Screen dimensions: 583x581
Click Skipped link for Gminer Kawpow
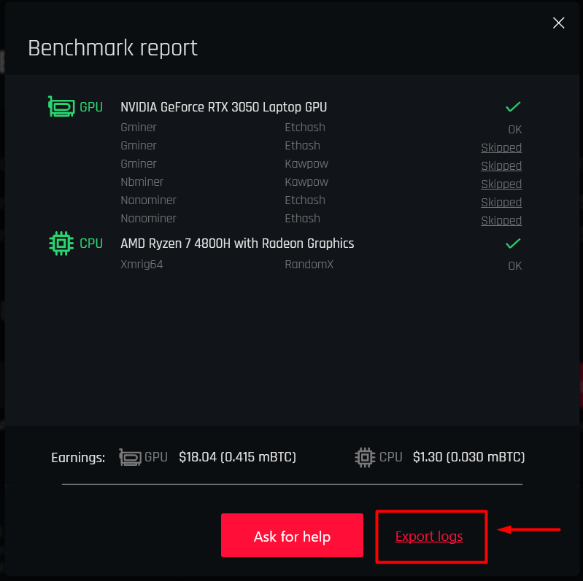pyautogui.click(x=501, y=165)
